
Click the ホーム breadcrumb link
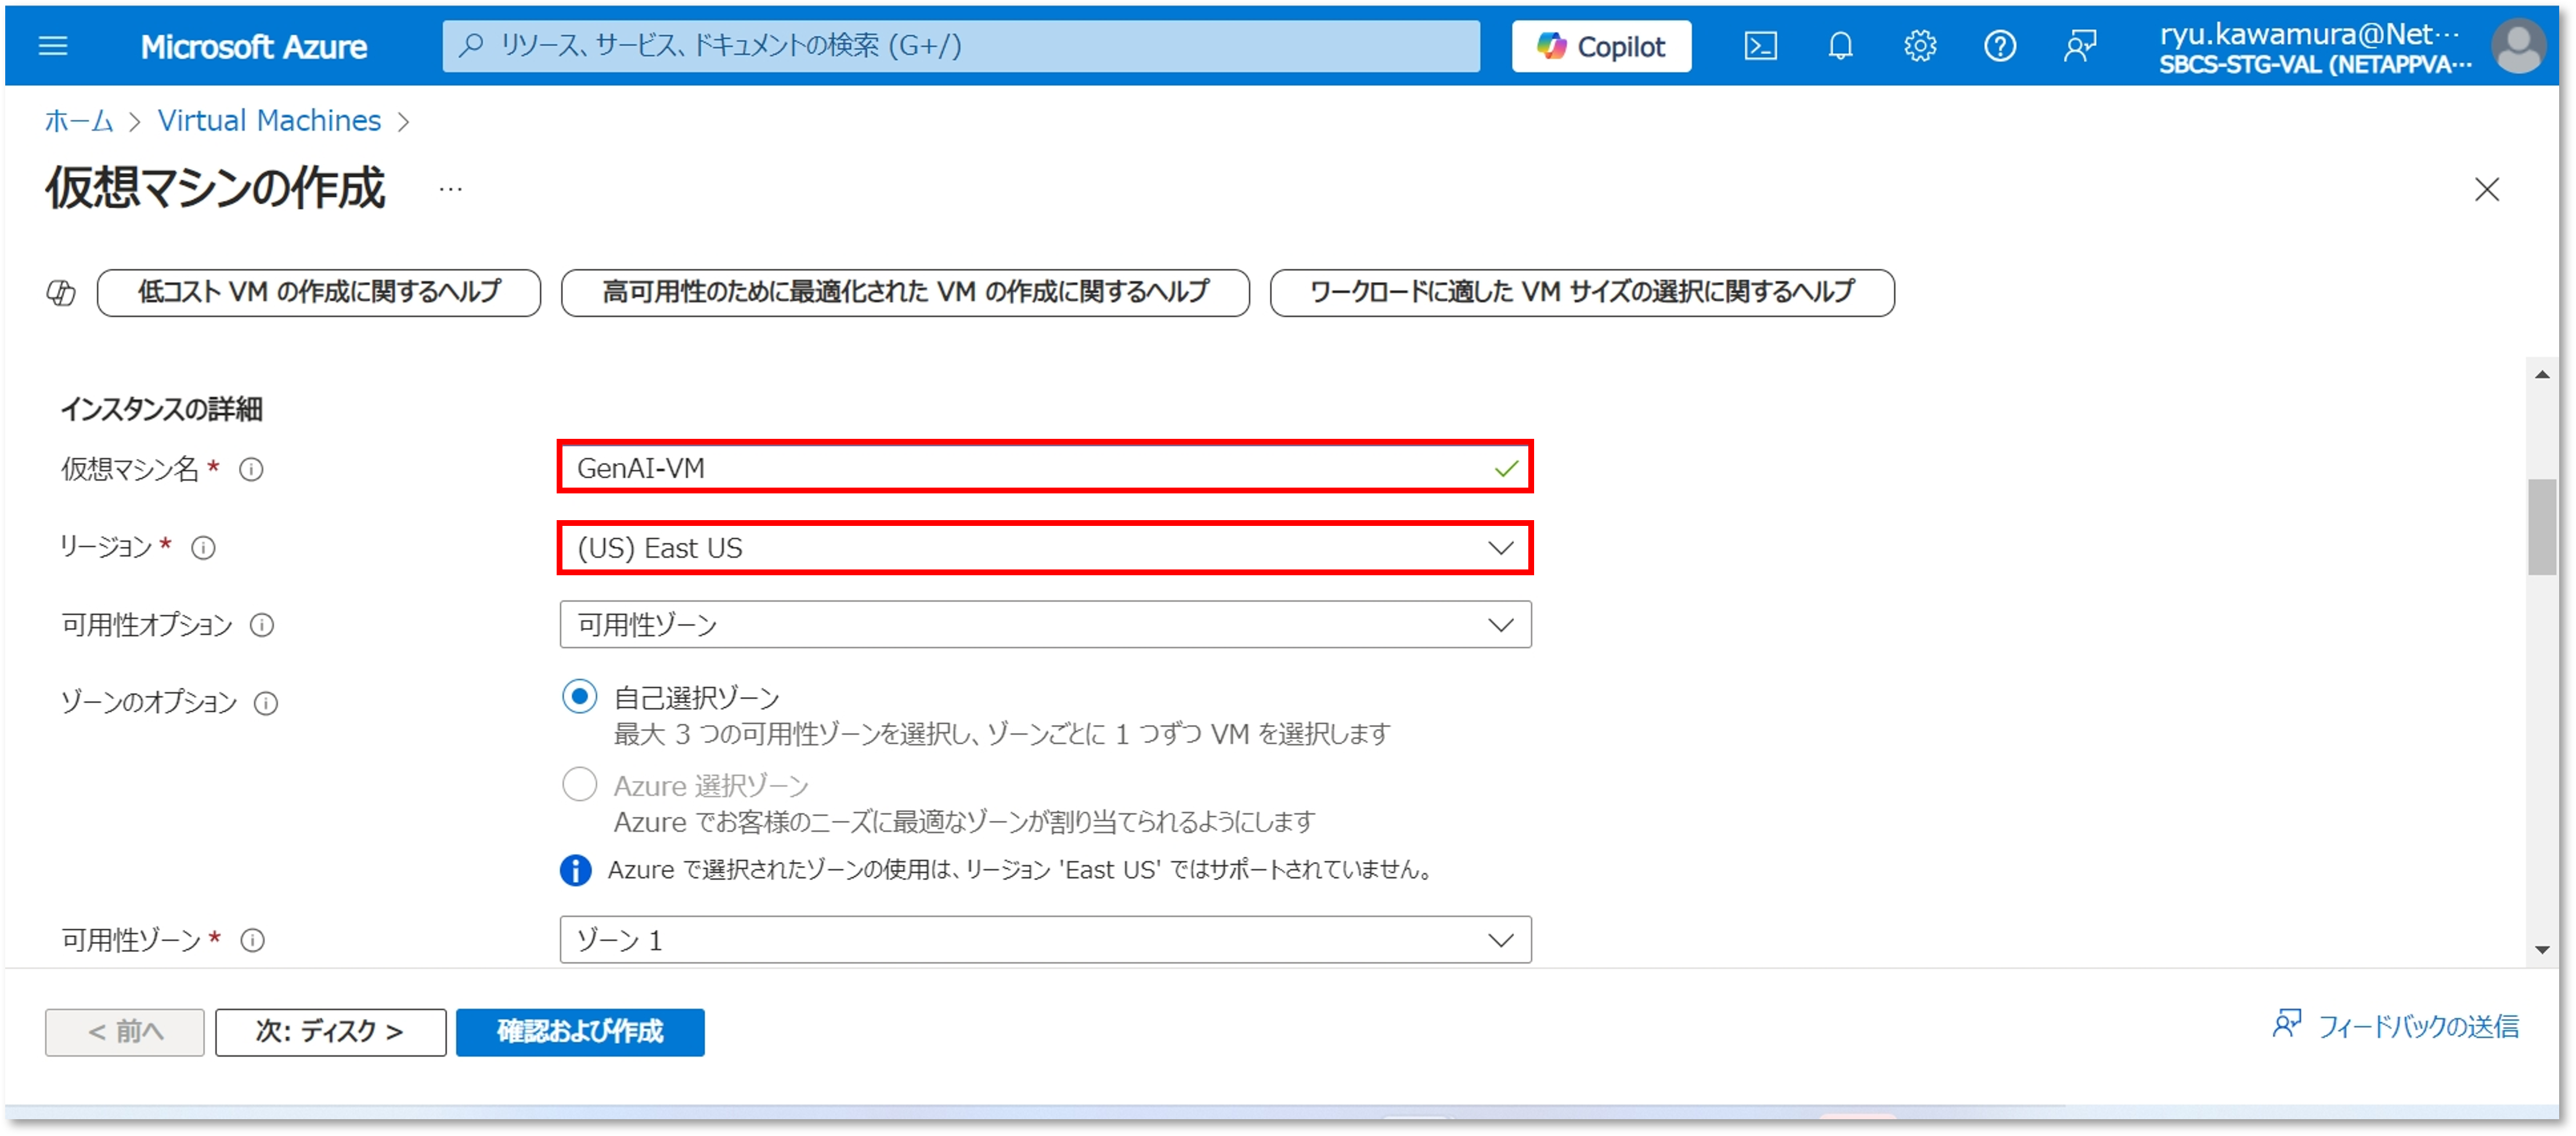click(79, 121)
